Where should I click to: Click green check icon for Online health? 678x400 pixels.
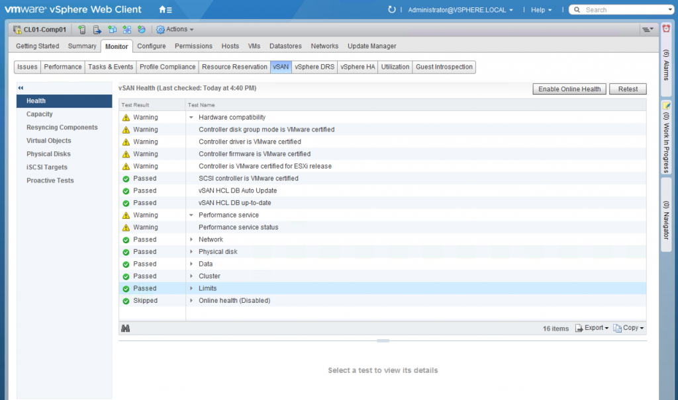126,301
